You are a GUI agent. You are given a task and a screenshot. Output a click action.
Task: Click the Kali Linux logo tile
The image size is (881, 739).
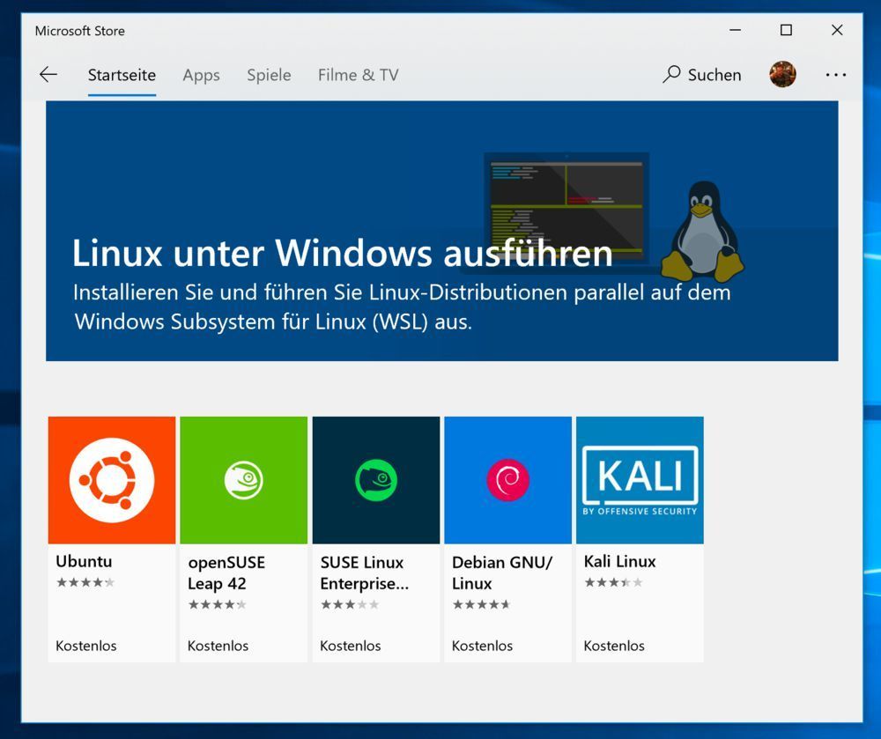pos(640,480)
